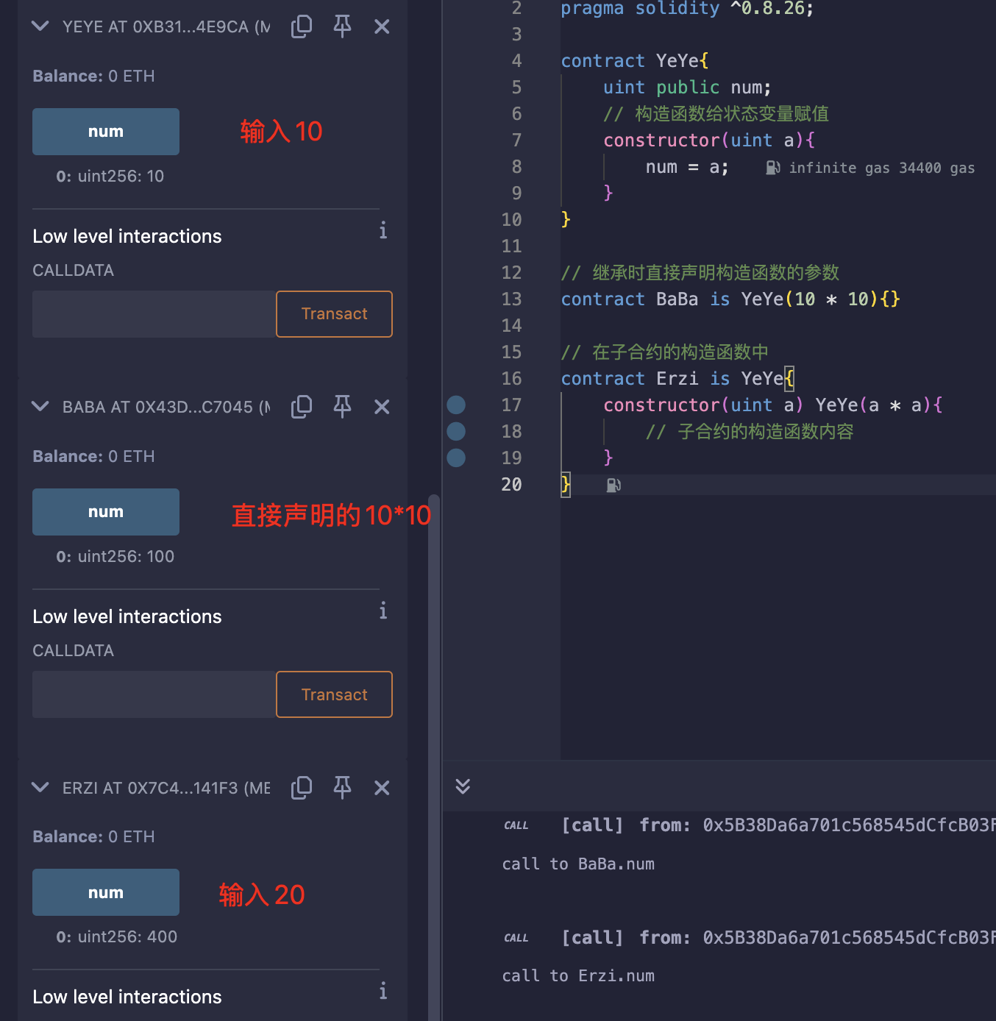Viewport: 996px width, 1021px height.
Task: Toggle the breakpoint on line 19
Action: pos(456,458)
